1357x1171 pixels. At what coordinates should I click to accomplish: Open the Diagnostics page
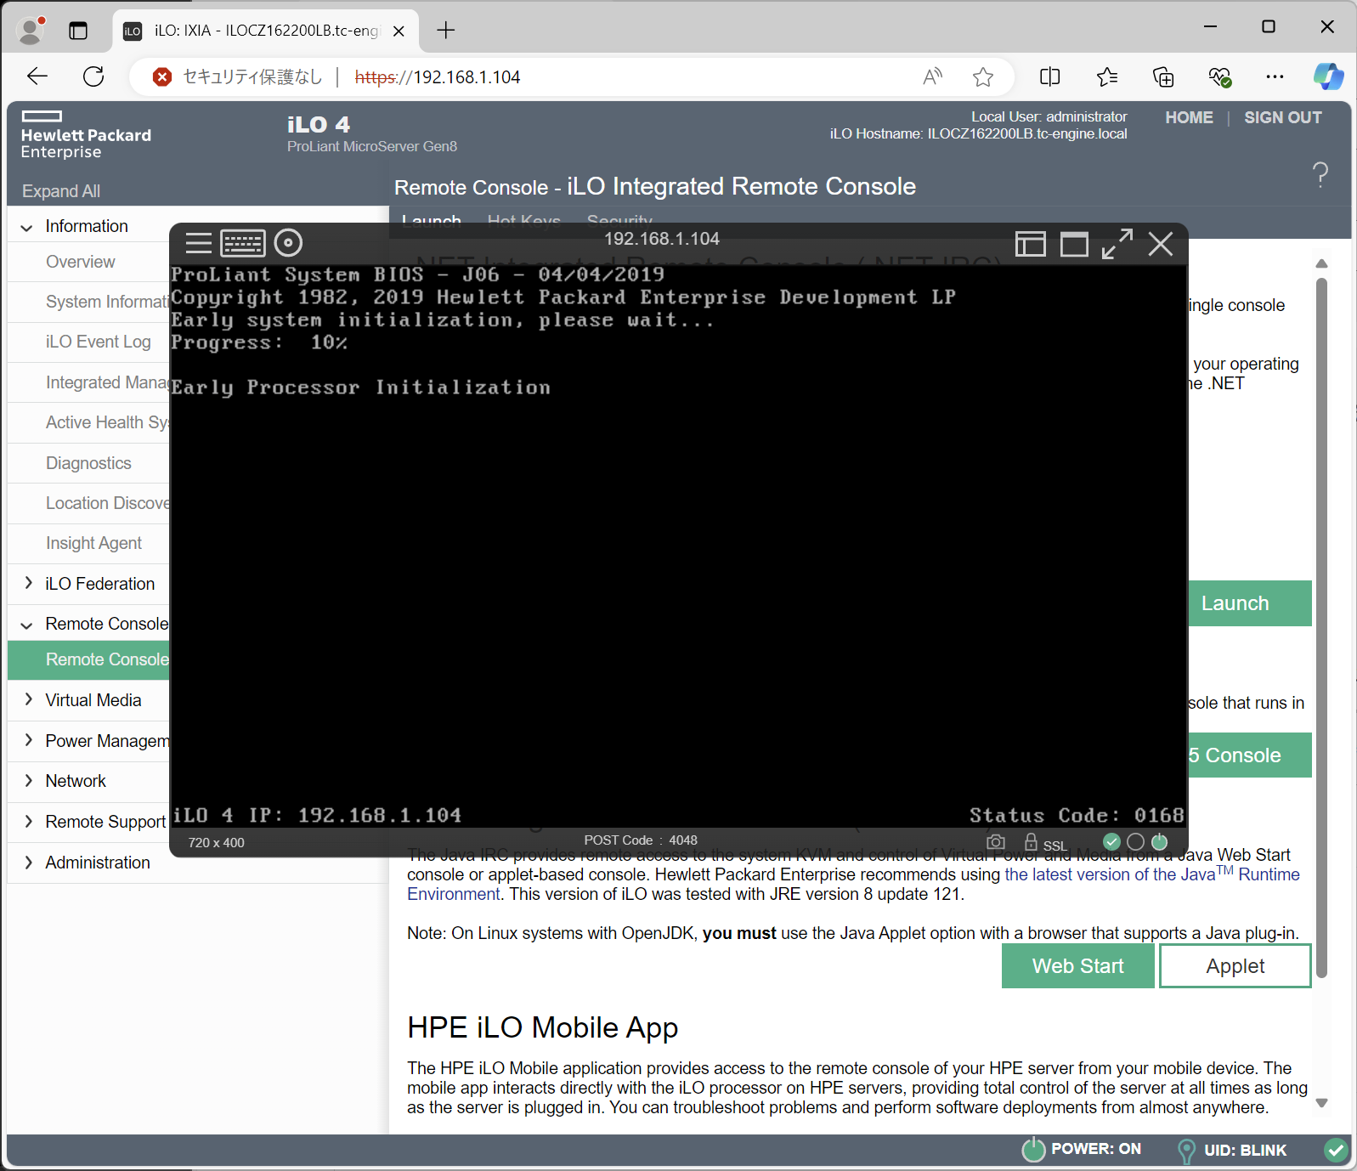point(88,463)
